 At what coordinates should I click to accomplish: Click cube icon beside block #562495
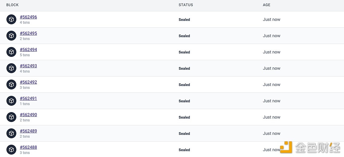11,36
